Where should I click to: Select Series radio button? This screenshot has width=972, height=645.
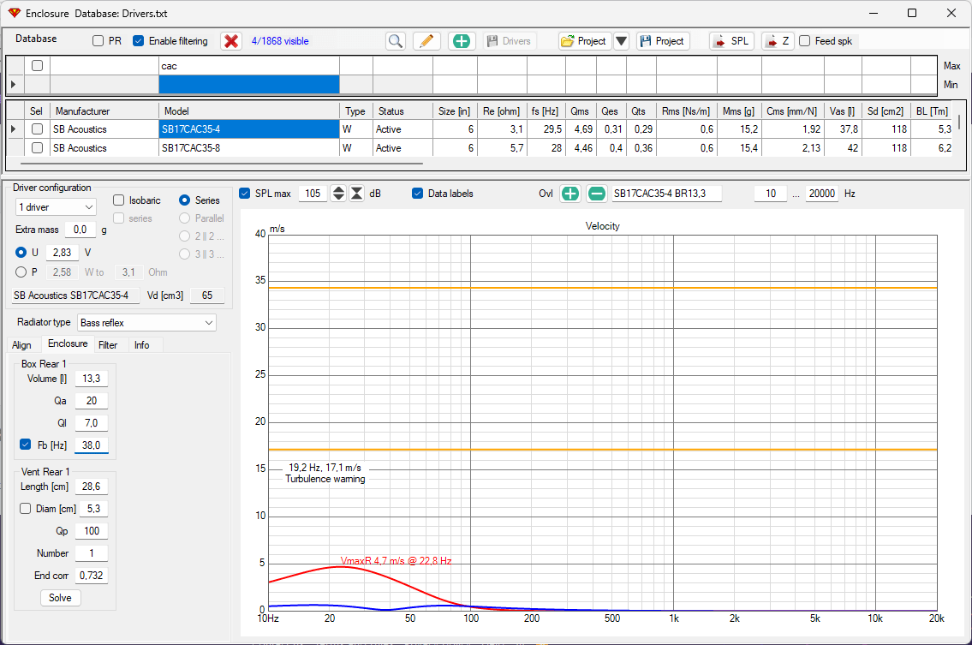coord(184,200)
